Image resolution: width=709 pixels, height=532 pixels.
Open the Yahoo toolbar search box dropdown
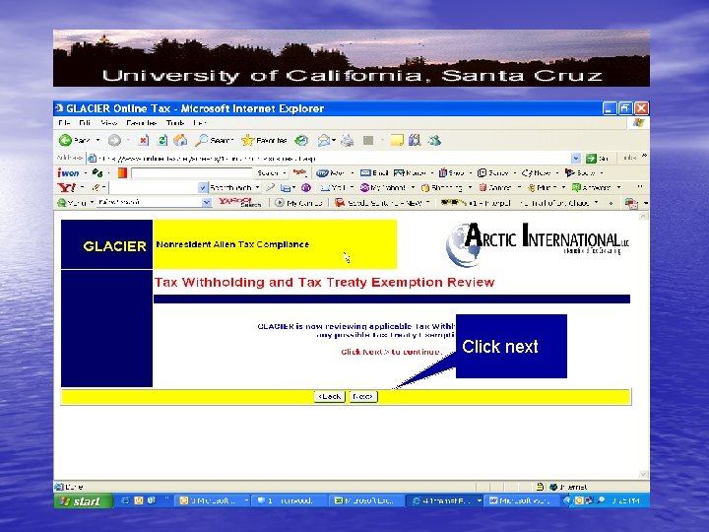203,187
